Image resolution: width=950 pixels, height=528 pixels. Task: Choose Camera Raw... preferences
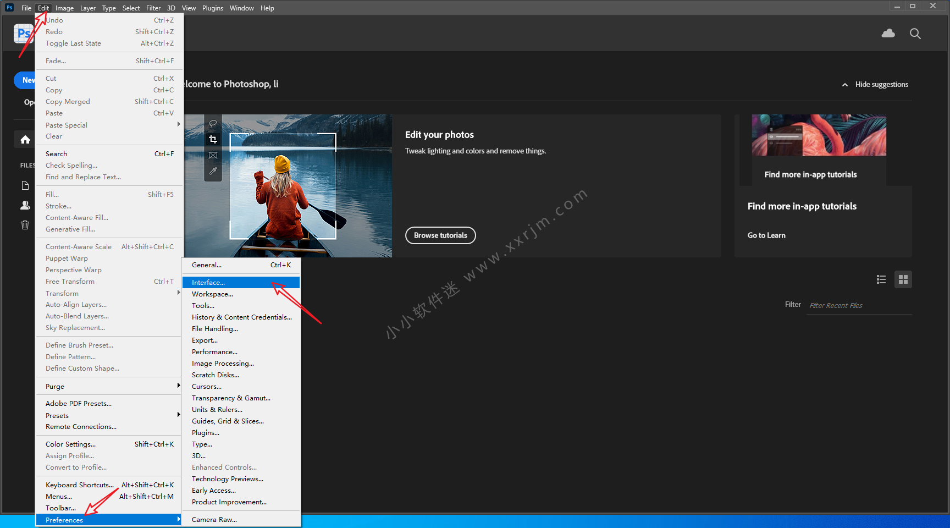241,519
